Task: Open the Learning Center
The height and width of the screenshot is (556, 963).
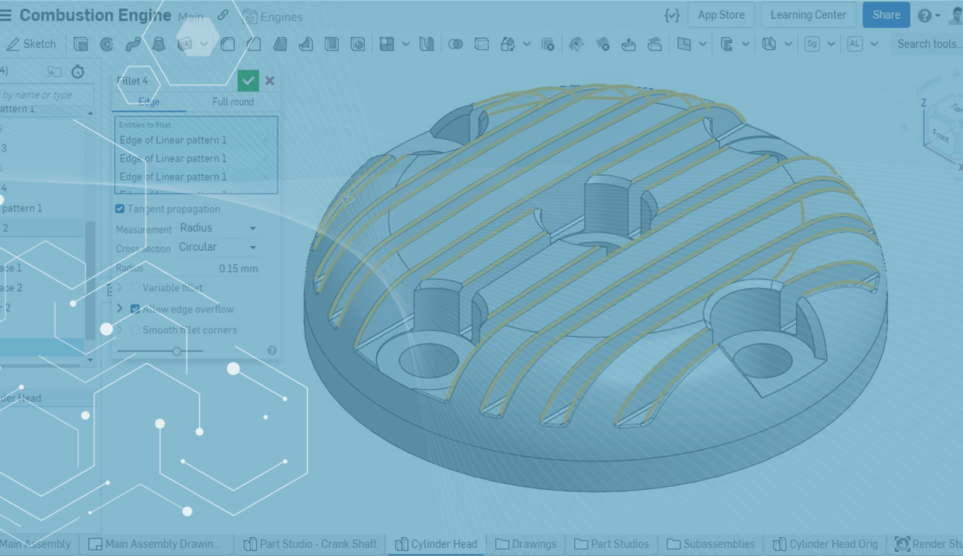Action: pyautogui.click(x=808, y=15)
